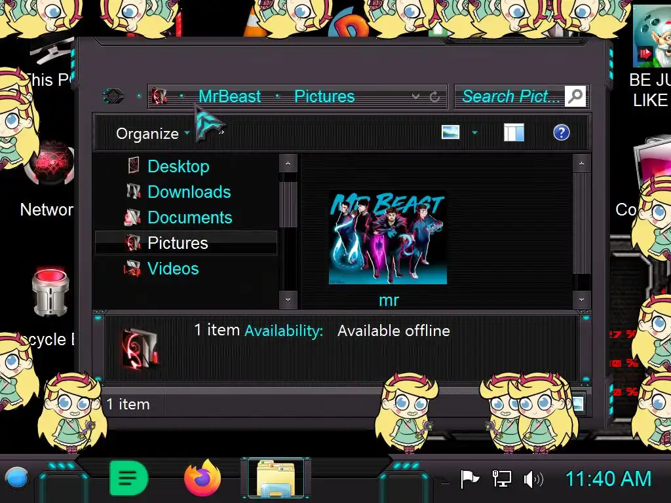Open the Start orb on the taskbar
The width and height of the screenshot is (671, 503).
coord(16,477)
